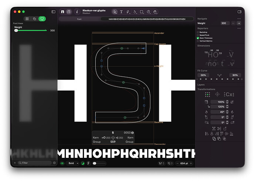Zoom in with the plus button
The image size is (255, 181).
[x=191, y=163]
